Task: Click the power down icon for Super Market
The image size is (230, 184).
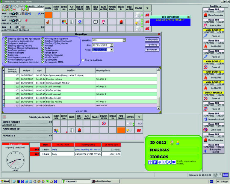Action: point(104,123)
